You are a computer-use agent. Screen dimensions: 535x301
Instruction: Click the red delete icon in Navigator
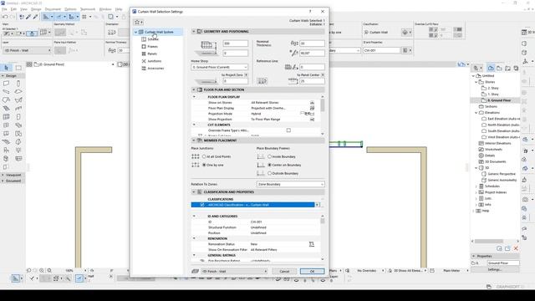516,248
